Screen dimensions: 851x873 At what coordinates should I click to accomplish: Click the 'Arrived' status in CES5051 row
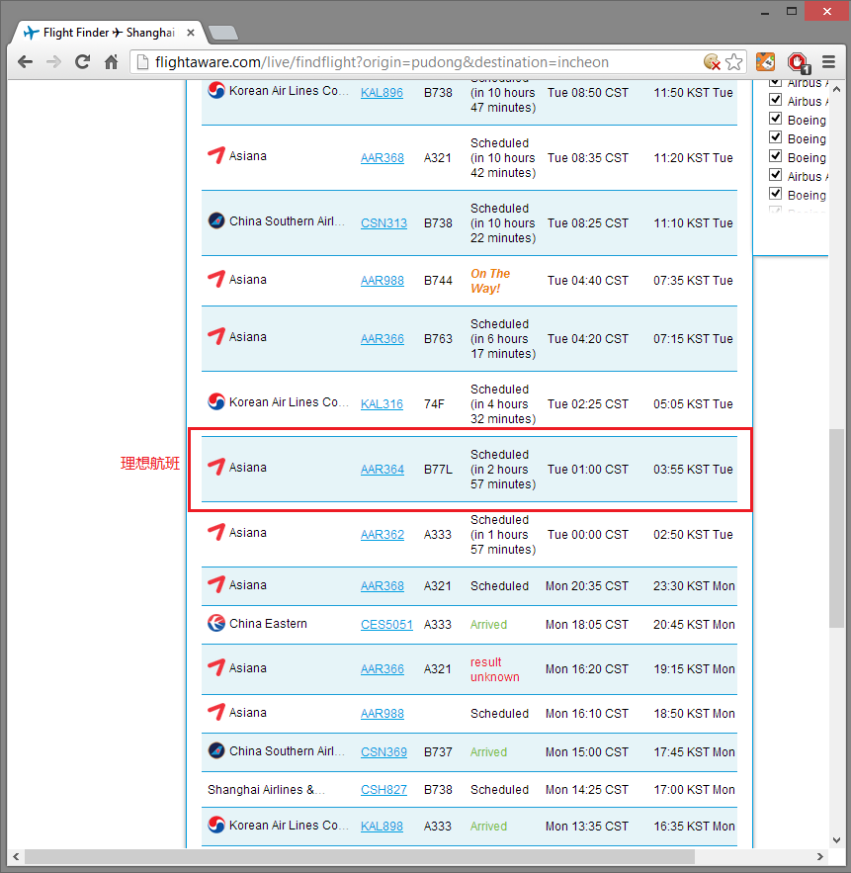click(488, 624)
